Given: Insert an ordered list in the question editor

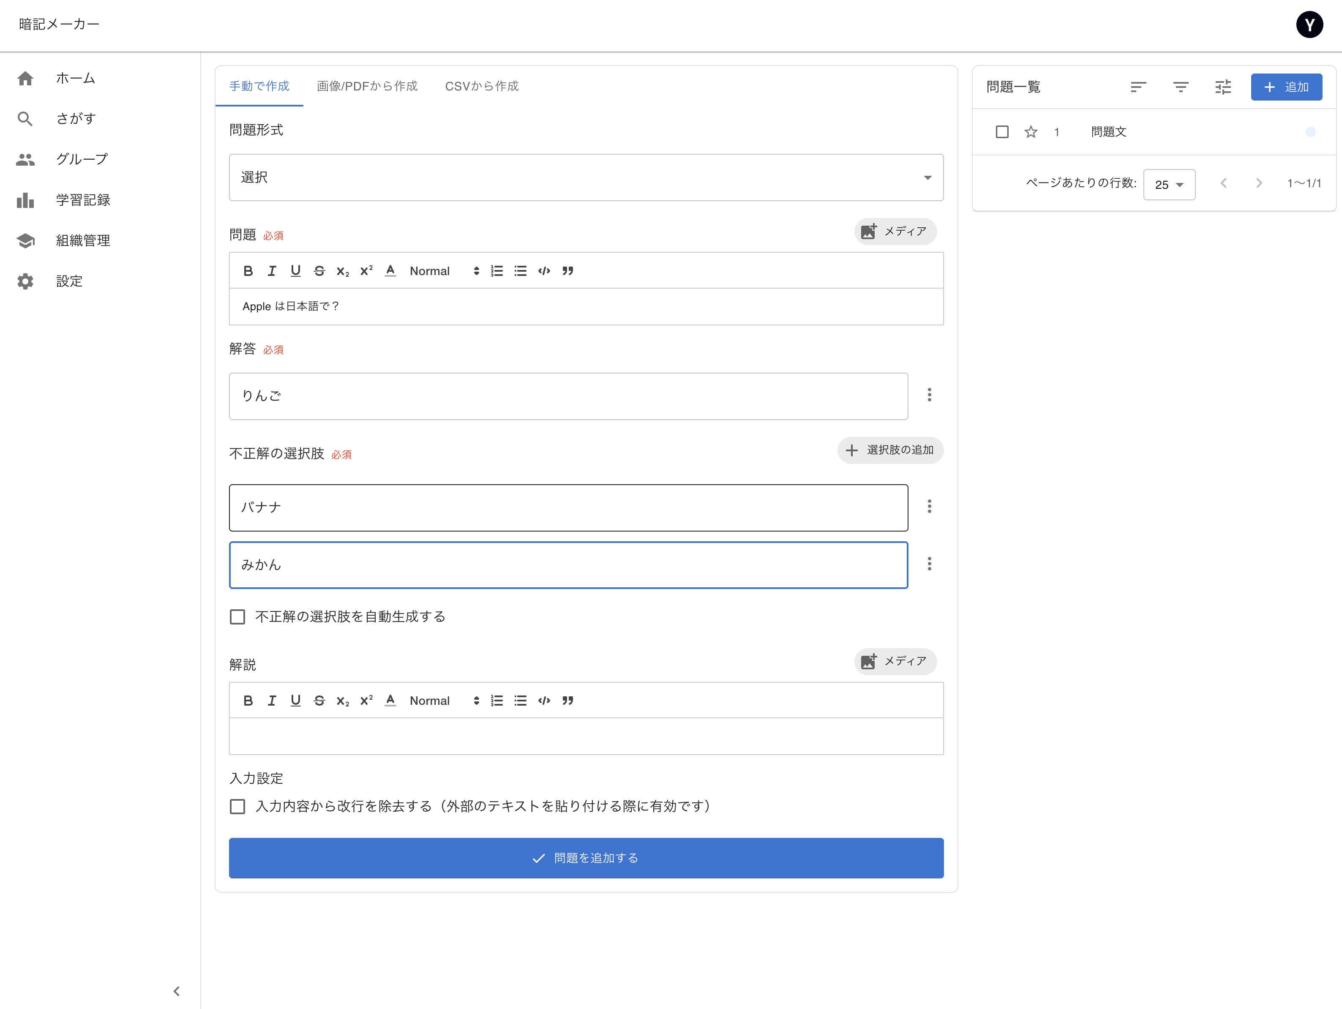Looking at the screenshot, I should [x=496, y=270].
